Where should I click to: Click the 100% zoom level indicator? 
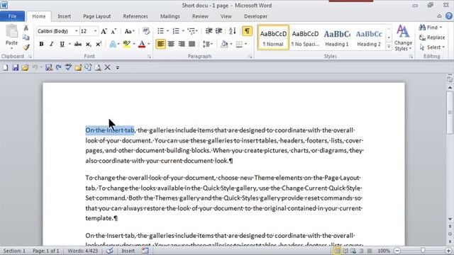pos(384,251)
